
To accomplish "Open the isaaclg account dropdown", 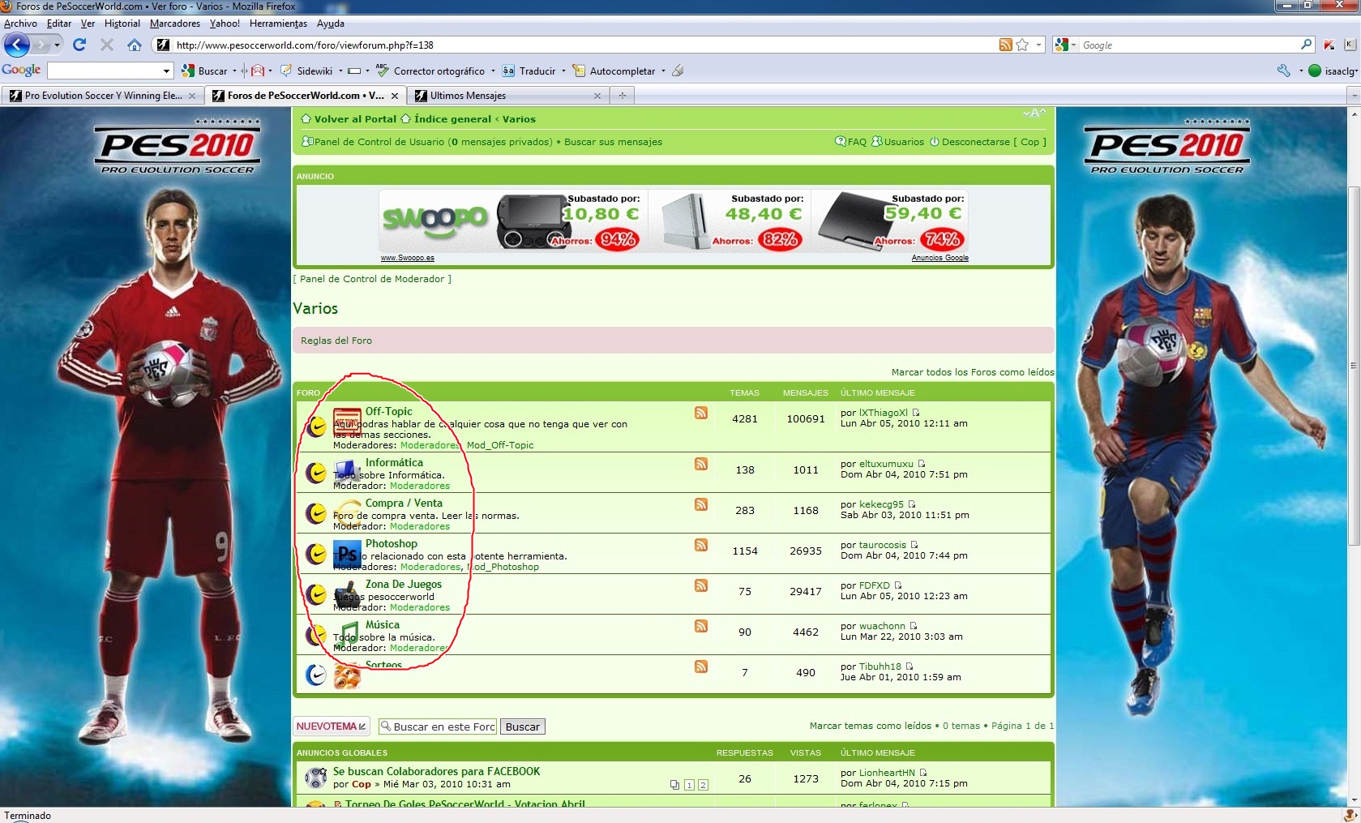I will [x=1333, y=71].
